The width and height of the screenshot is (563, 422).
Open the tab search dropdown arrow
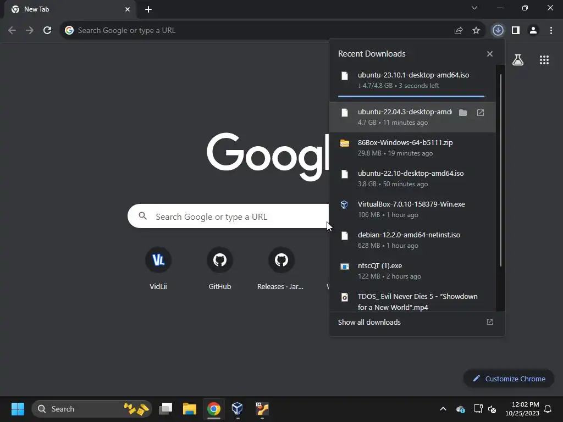474,8
